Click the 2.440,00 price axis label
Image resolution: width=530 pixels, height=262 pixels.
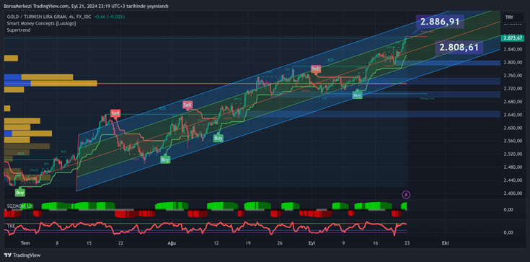(512, 180)
